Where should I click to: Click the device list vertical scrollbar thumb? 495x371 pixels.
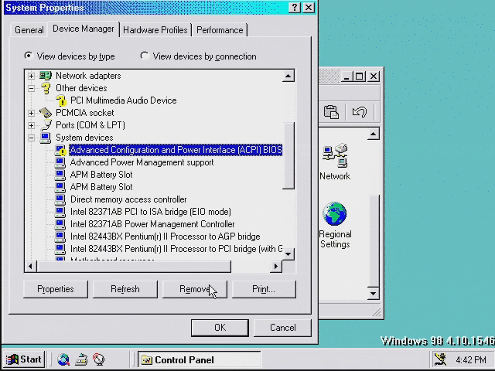[288, 156]
